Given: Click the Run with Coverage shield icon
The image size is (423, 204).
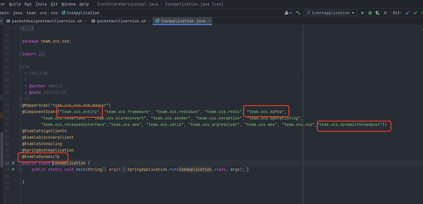Looking at the screenshot, I should tap(378, 13).
